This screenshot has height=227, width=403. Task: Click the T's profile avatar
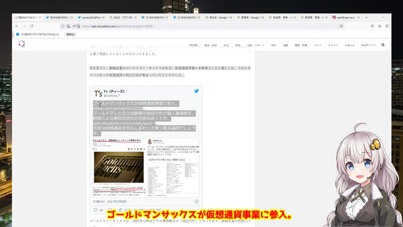[98, 93]
